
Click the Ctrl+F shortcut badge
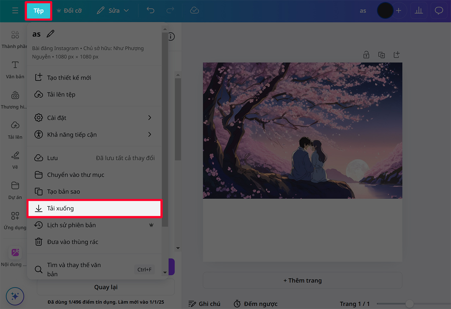tap(144, 270)
